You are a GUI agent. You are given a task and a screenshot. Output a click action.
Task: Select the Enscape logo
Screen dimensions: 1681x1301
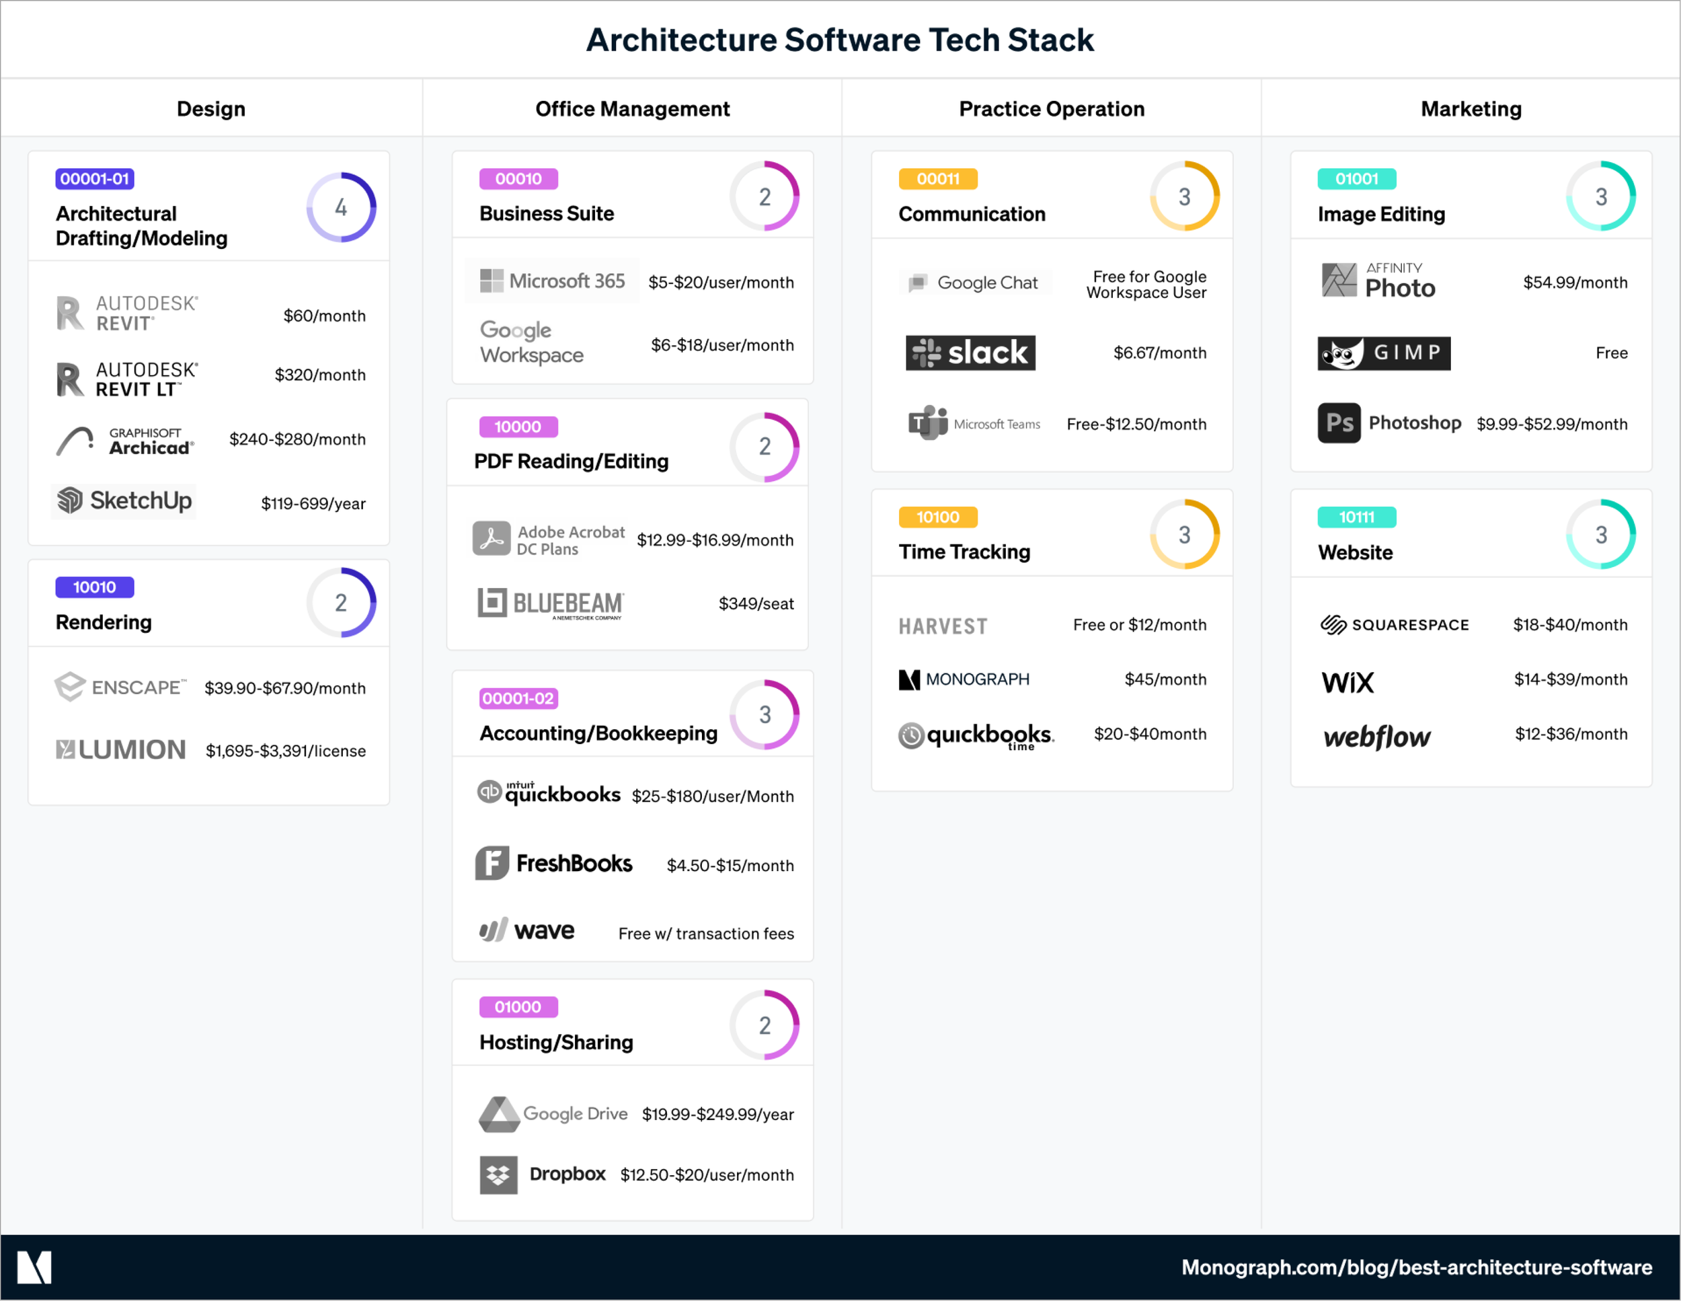click(x=121, y=687)
